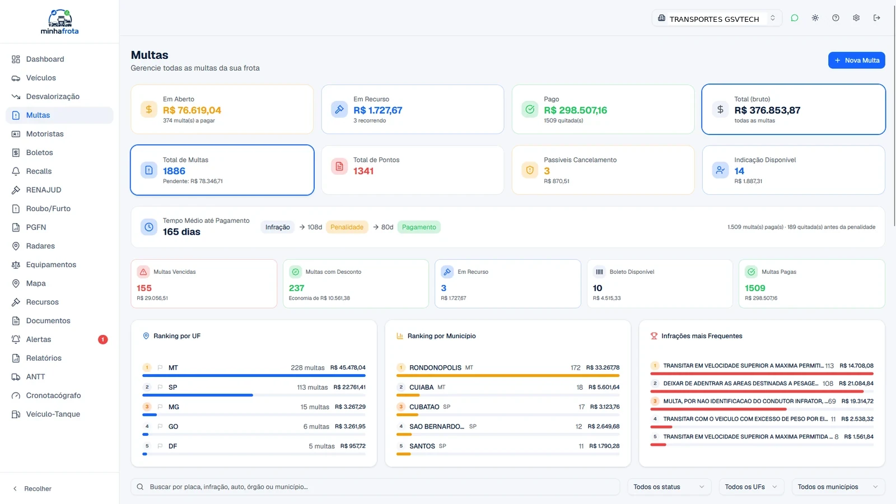Open the settings gear icon in the header
Image resolution: width=896 pixels, height=504 pixels.
(856, 18)
